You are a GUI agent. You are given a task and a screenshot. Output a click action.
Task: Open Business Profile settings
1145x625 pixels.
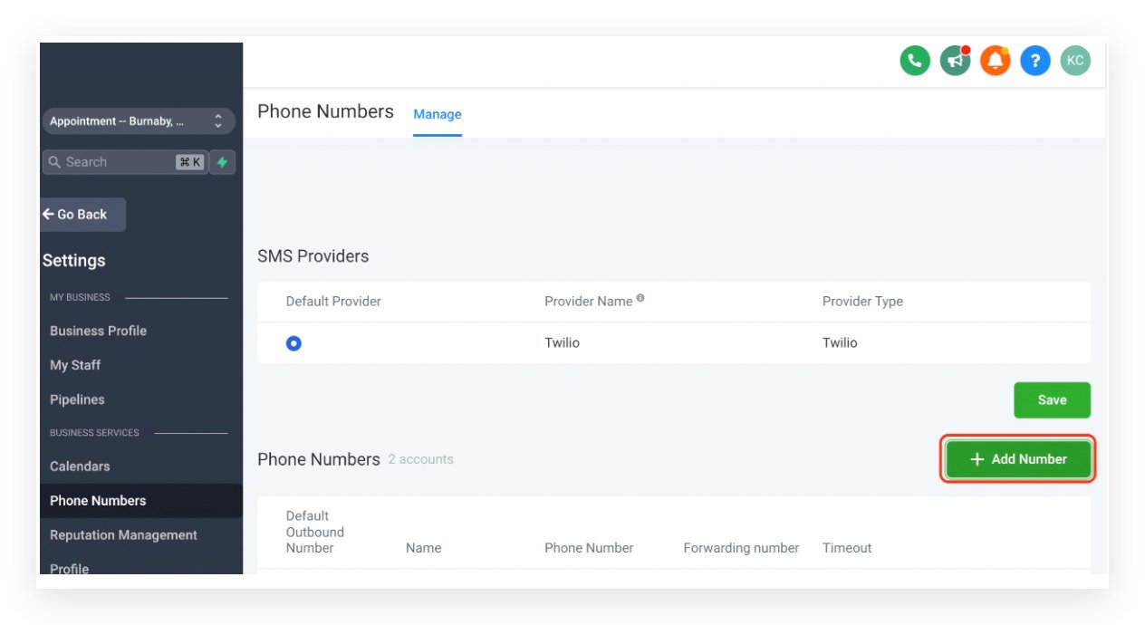(98, 331)
